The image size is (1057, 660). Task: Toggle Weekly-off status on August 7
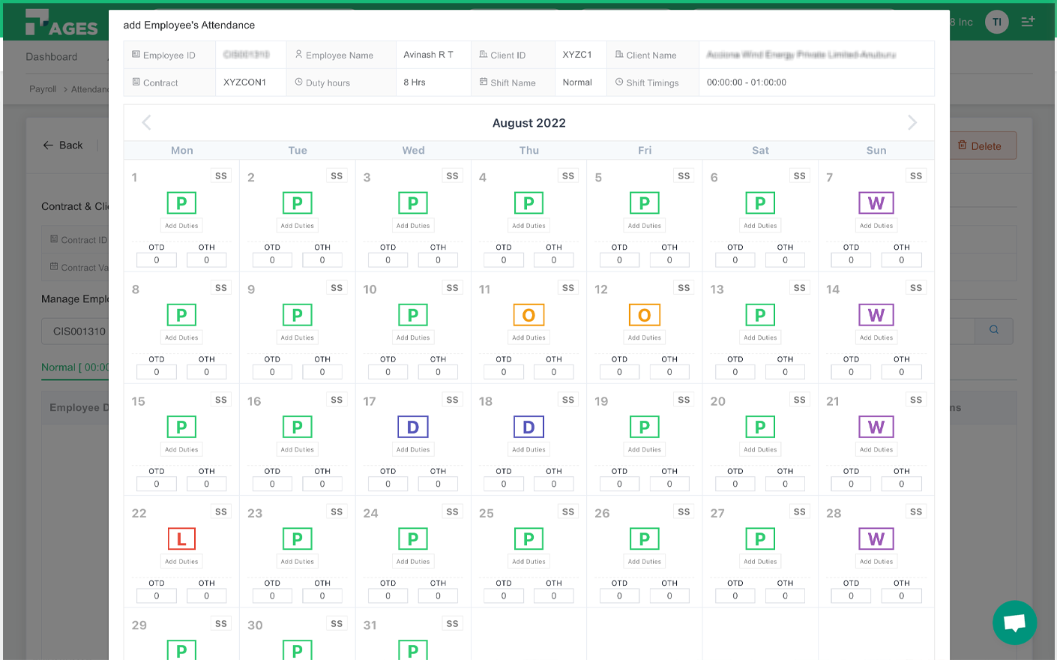[876, 203]
